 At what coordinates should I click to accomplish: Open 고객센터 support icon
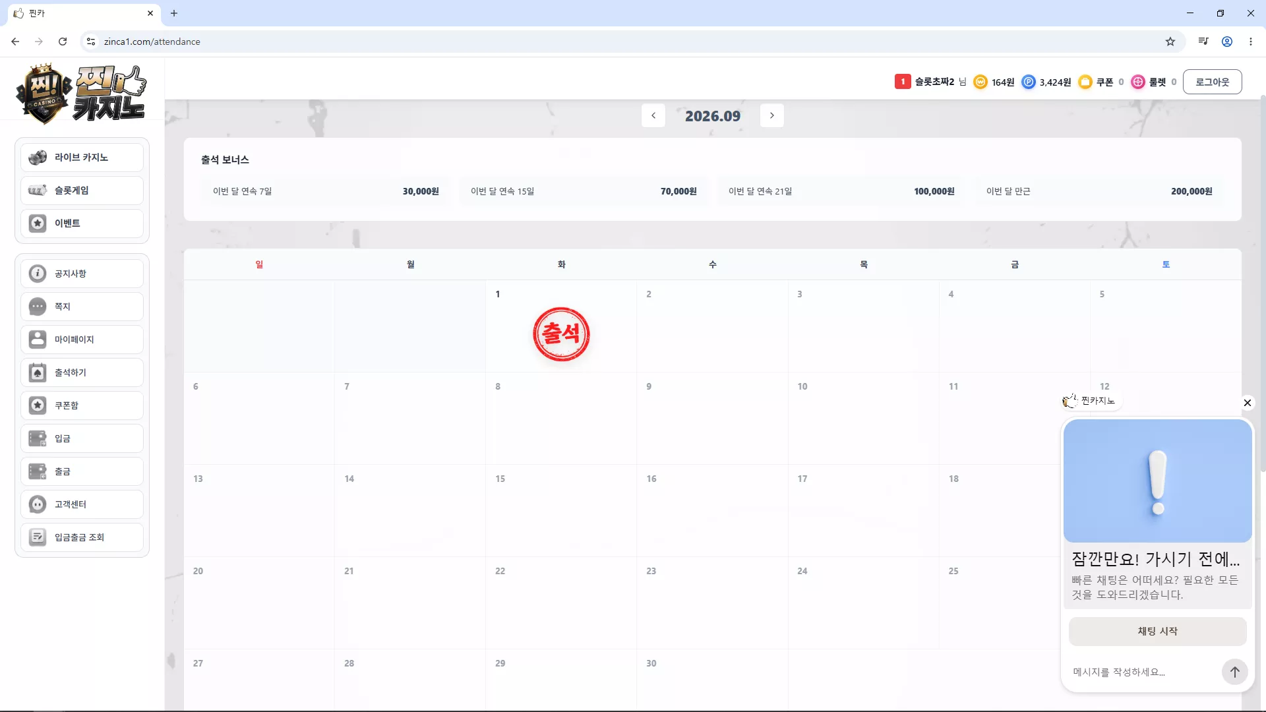pos(38,504)
